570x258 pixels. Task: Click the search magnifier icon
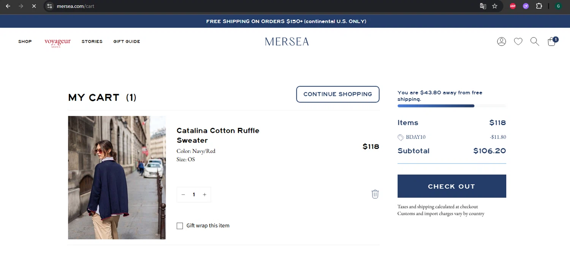point(535,41)
